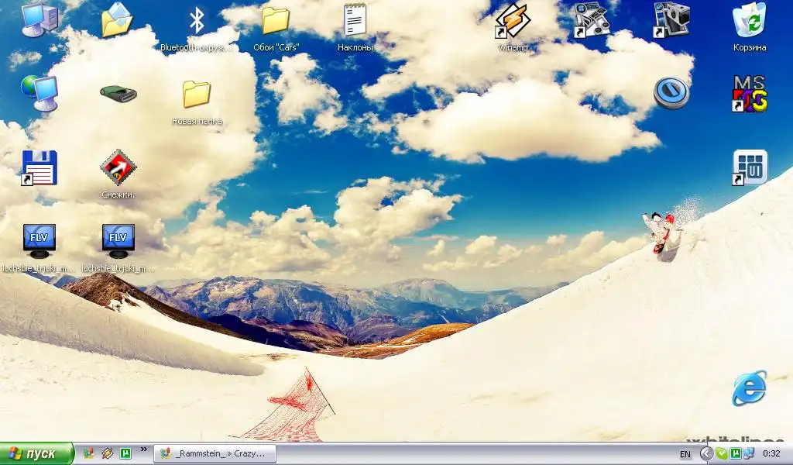This screenshot has height=465, width=793.
Task: Activate the _Rammstein_ taskbar window button
Action: tap(215, 453)
